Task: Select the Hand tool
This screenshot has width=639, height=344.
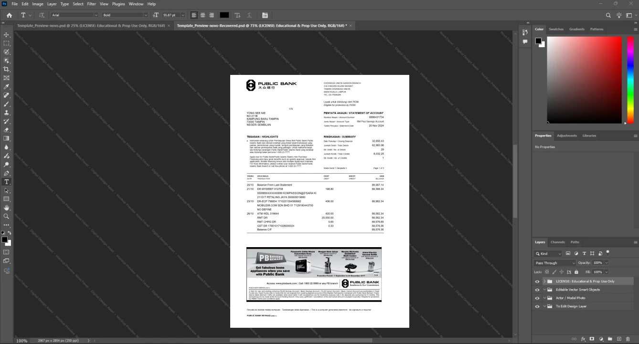Action: [6, 208]
